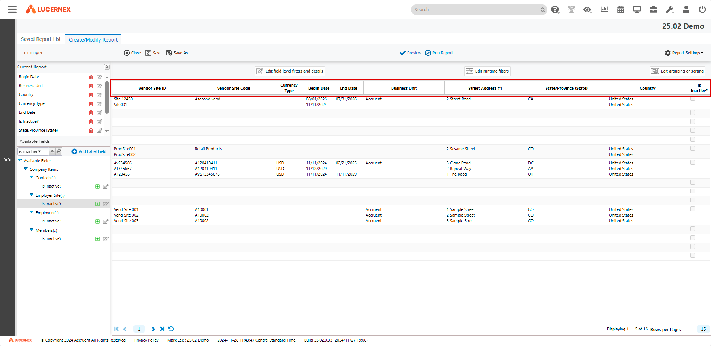Click the logout power icon
The height and width of the screenshot is (346, 711).
coord(702,9)
